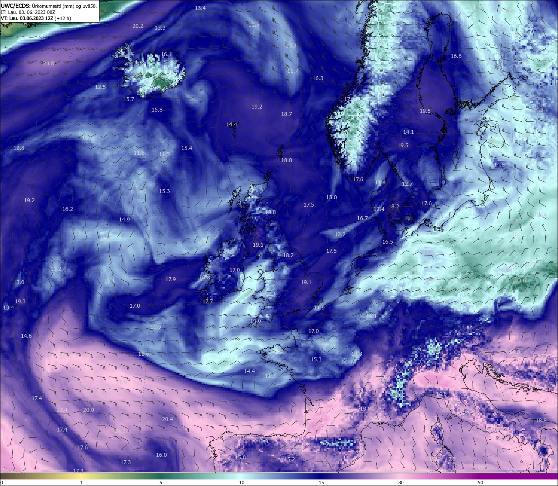The width and height of the screenshot is (558, 486).
Task: Click the 16.0 value label
Action: pos(161,455)
